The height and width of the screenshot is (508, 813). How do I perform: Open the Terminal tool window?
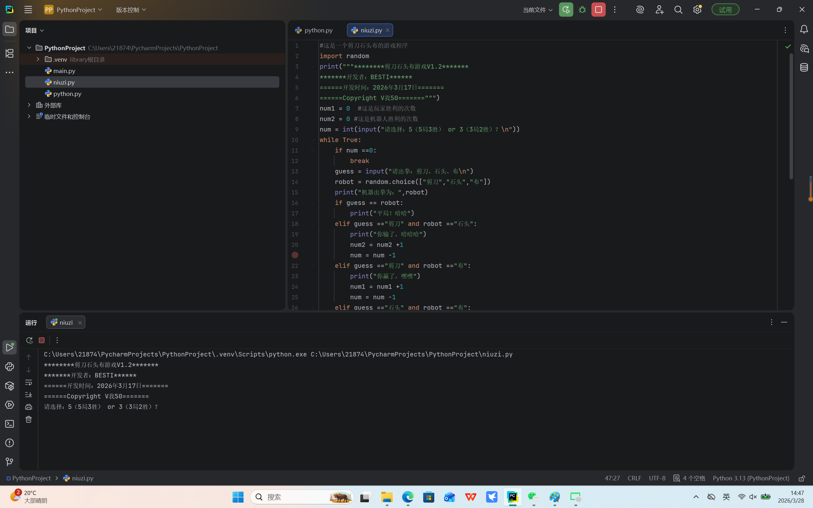pos(10,424)
